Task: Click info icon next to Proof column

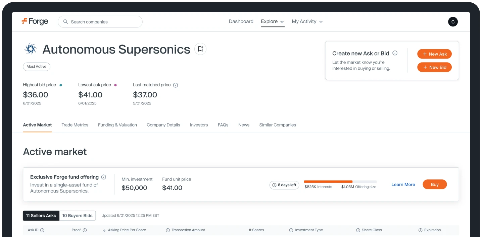Action: [85, 230]
